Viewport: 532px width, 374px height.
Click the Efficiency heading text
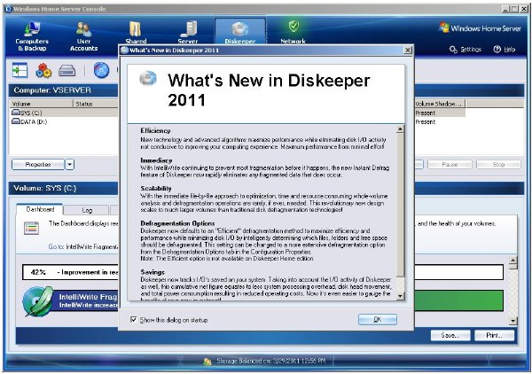[x=155, y=130]
